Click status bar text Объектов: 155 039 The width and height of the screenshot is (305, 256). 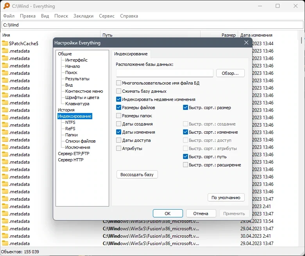pos(20,252)
